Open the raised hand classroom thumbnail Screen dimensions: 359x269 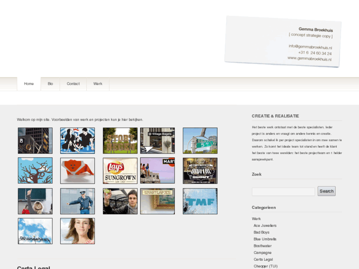pos(35,201)
